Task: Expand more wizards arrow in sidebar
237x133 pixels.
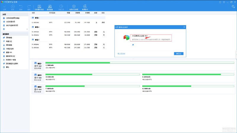Action: (28, 29)
